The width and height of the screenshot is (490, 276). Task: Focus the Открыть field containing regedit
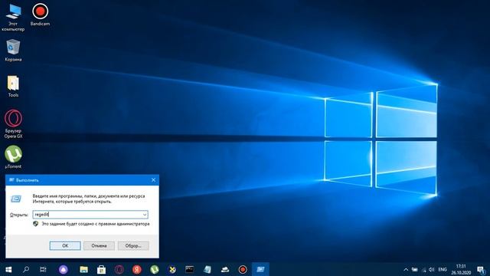[x=90, y=215]
